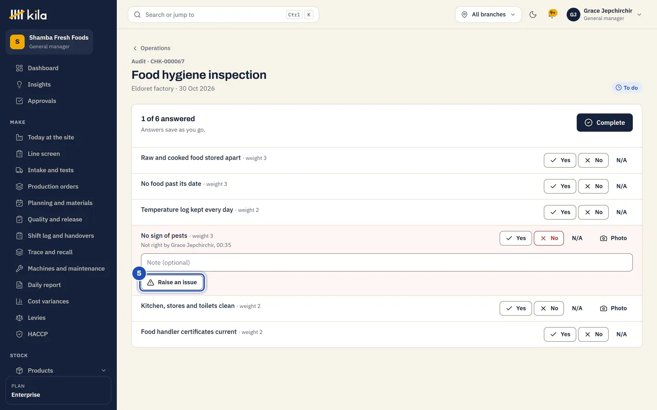Click the HACCP shield icon
The width and height of the screenshot is (657, 410).
[19, 334]
